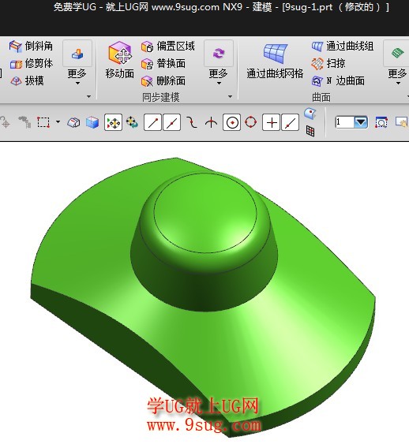409x444 pixels.
Task: Expand 更多 next to 拔模
Action: pyautogui.click(x=77, y=63)
